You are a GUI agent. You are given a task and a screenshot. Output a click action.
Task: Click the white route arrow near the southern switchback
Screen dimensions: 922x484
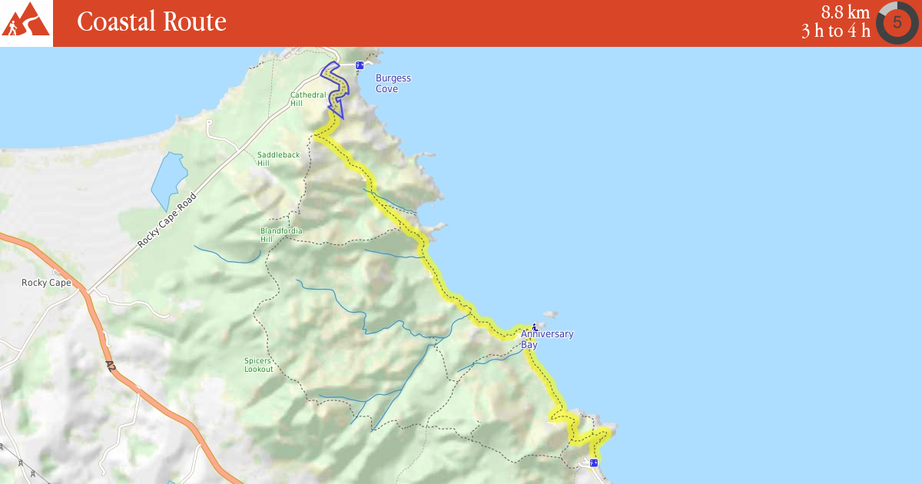[553, 422]
